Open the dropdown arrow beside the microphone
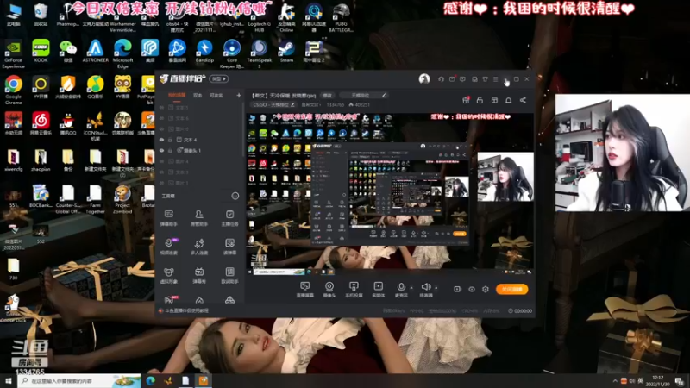 click(x=411, y=288)
